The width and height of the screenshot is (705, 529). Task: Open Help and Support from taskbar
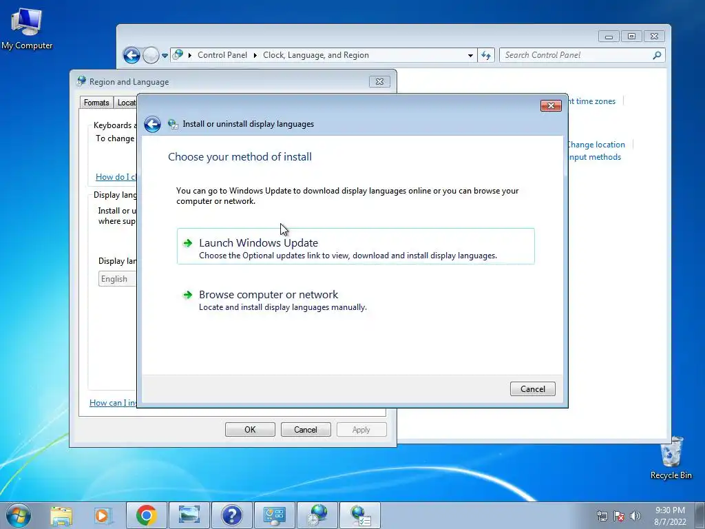[232, 515]
